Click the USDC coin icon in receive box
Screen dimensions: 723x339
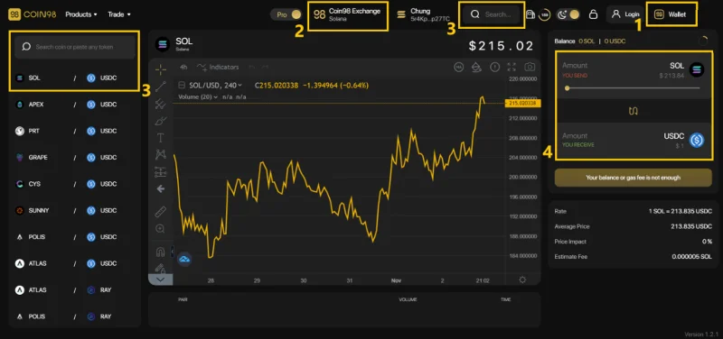point(697,140)
